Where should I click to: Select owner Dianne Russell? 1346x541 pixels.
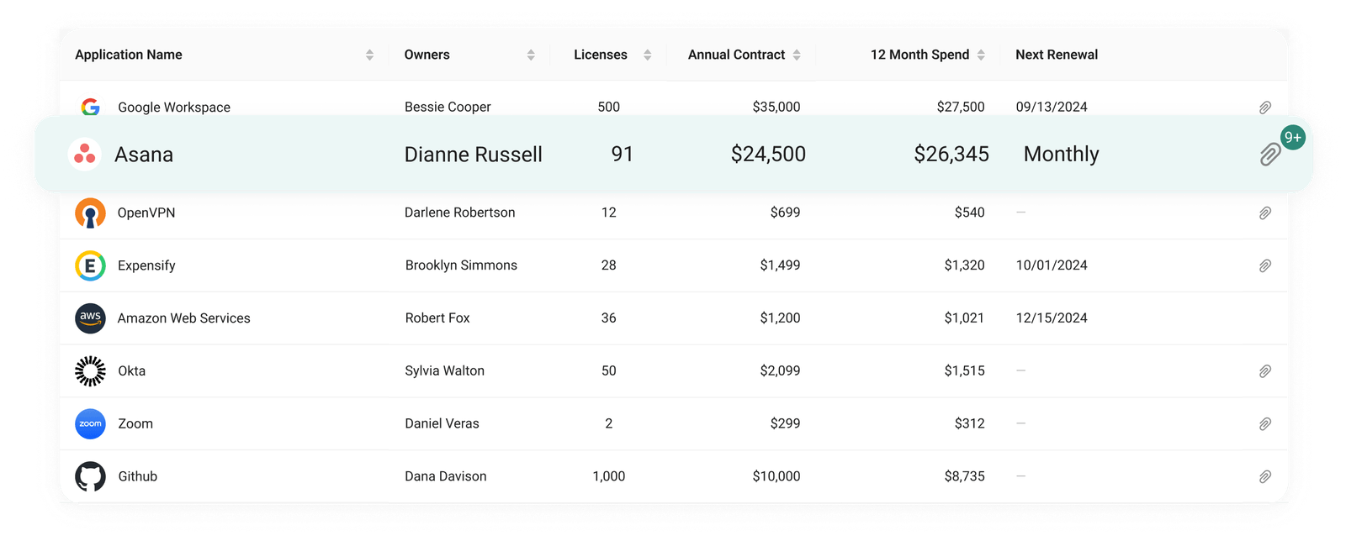[474, 154]
